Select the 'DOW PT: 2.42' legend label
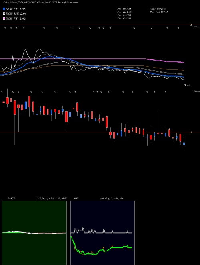 tap(16, 19)
